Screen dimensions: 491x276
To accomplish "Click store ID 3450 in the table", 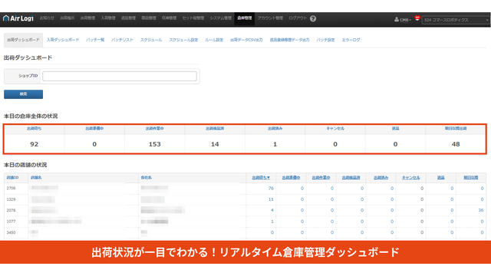I will coord(11,232).
